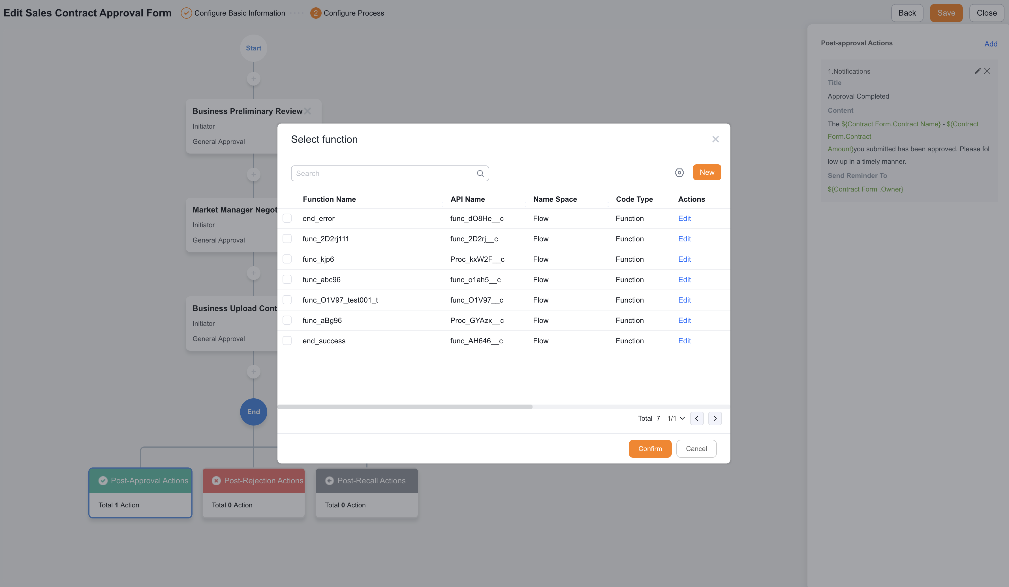Image resolution: width=1009 pixels, height=587 pixels.
Task: Edit the end_error function
Action: coord(684,218)
